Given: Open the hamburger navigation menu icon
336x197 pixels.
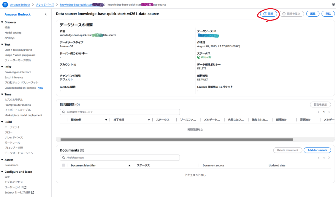Looking at the screenshot, I should pyautogui.click(x=5, y=4).
